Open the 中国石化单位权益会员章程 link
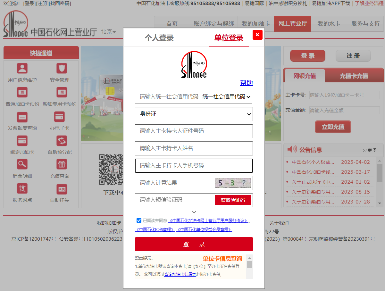Viewport: 385px width, 291px height. 204,229
